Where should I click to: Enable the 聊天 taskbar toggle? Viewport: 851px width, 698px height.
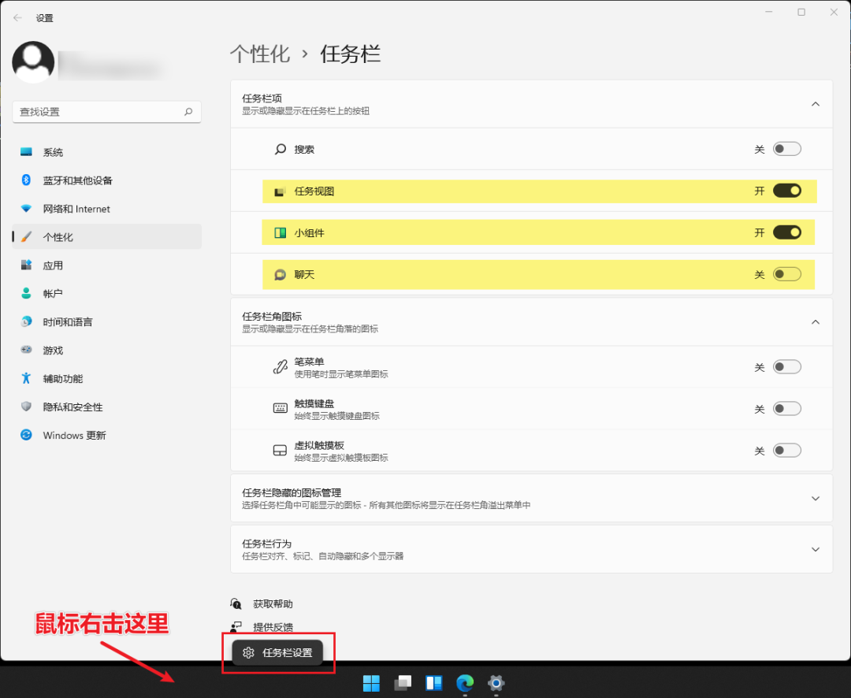point(786,274)
